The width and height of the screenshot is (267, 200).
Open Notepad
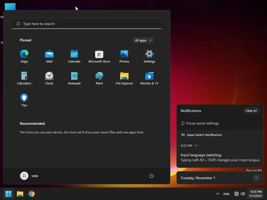pos(74,78)
